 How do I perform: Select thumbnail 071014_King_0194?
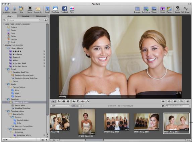click(117, 122)
